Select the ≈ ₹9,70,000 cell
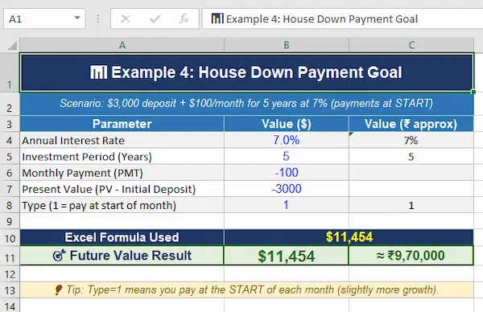 point(411,256)
